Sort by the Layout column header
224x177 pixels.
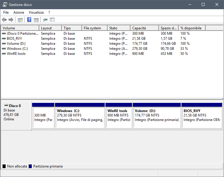[51, 28]
